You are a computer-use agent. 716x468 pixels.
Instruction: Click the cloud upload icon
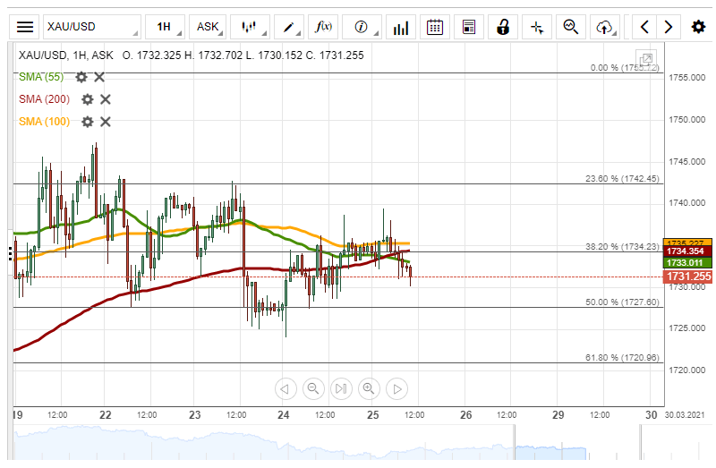click(605, 27)
